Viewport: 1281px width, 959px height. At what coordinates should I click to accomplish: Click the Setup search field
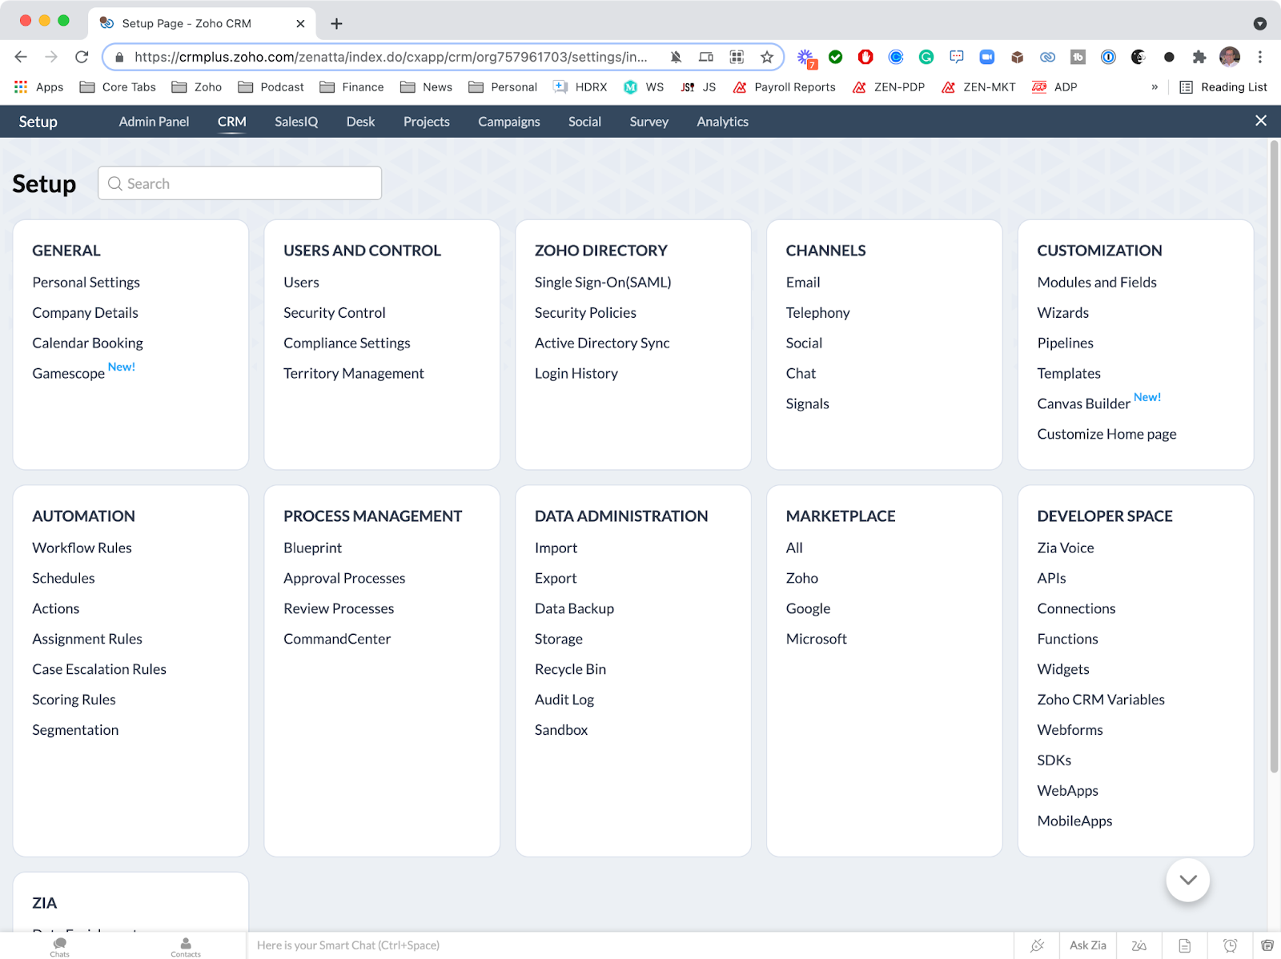coord(239,183)
